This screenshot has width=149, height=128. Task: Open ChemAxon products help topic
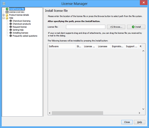[22, 24]
